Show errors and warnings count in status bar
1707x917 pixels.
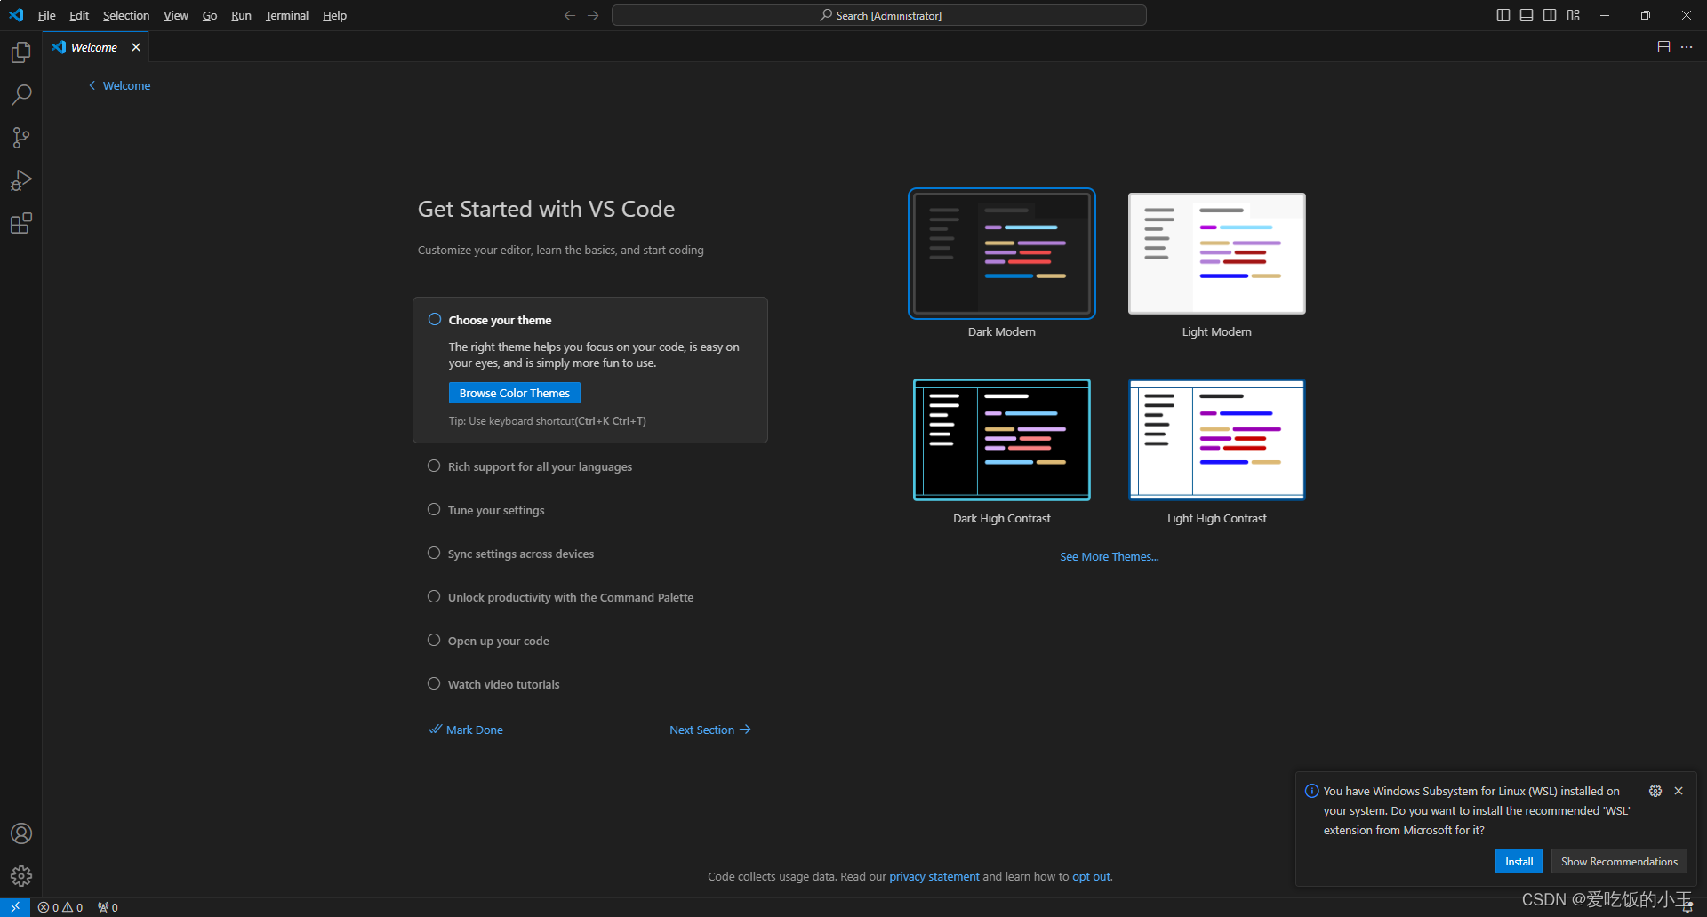click(60, 907)
